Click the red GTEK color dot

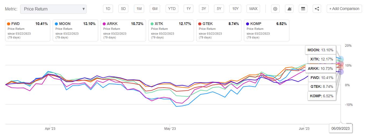(200, 24)
